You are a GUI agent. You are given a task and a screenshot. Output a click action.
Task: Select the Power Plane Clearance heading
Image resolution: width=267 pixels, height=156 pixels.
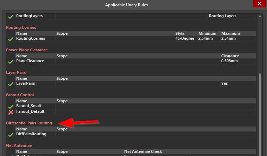tap(27, 50)
